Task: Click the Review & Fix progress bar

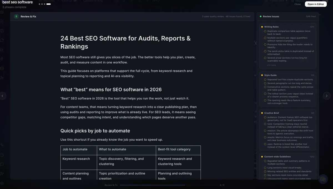Action: tap(169, 185)
